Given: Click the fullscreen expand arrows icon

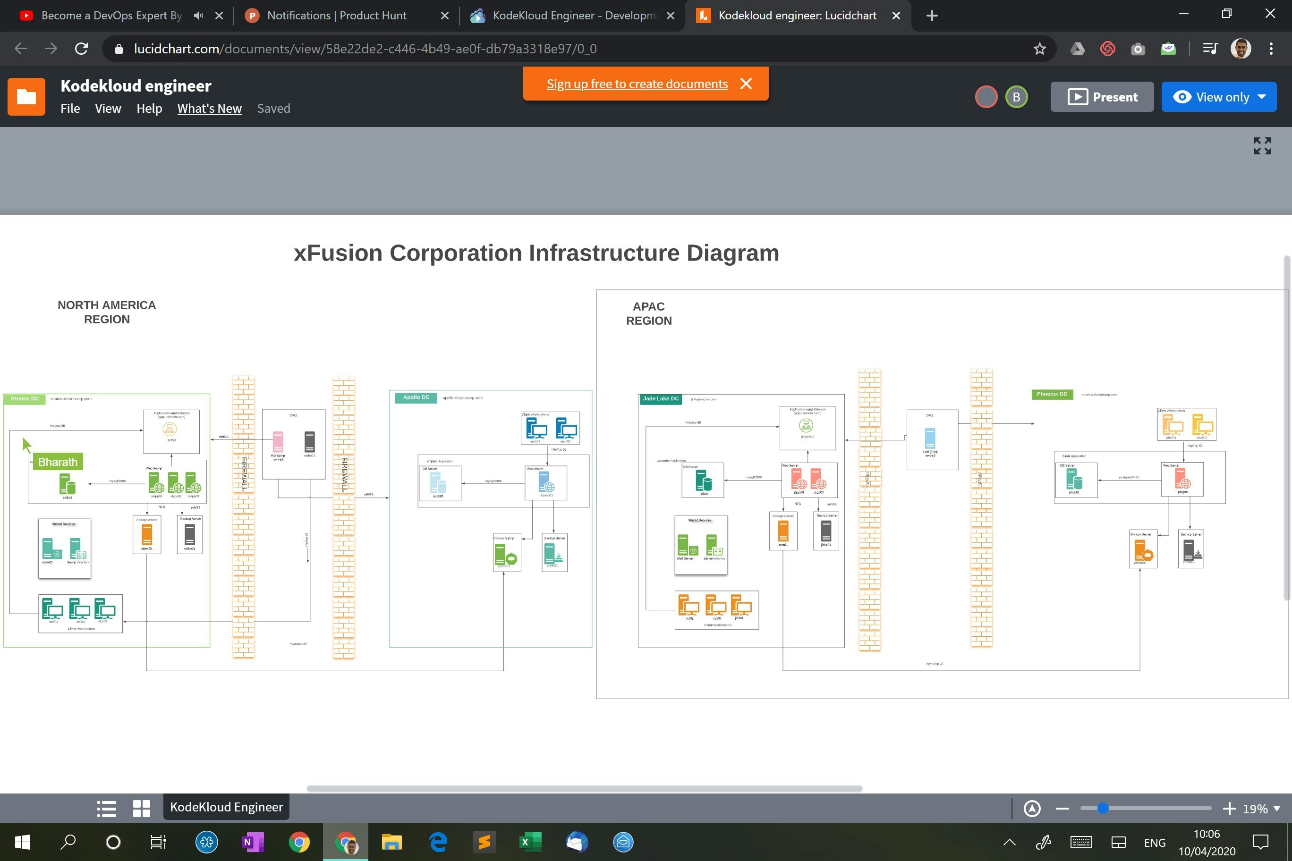Looking at the screenshot, I should click(x=1262, y=146).
